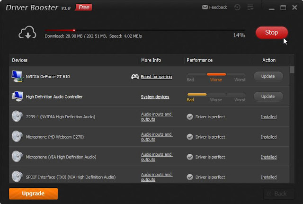This screenshot has height=204, width=303.
Task: Update the NVIDIA GeForce GT 610 driver
Action: [268, 76]
